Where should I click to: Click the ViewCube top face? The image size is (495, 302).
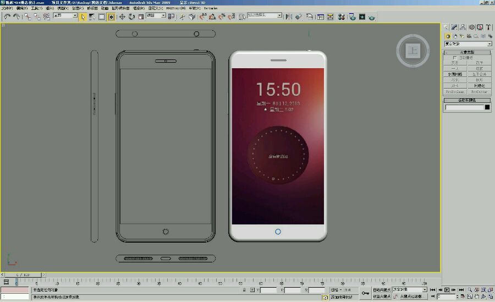coord(413,51)
